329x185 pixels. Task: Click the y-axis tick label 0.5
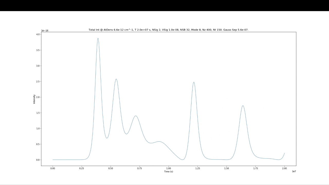point(38,144)
